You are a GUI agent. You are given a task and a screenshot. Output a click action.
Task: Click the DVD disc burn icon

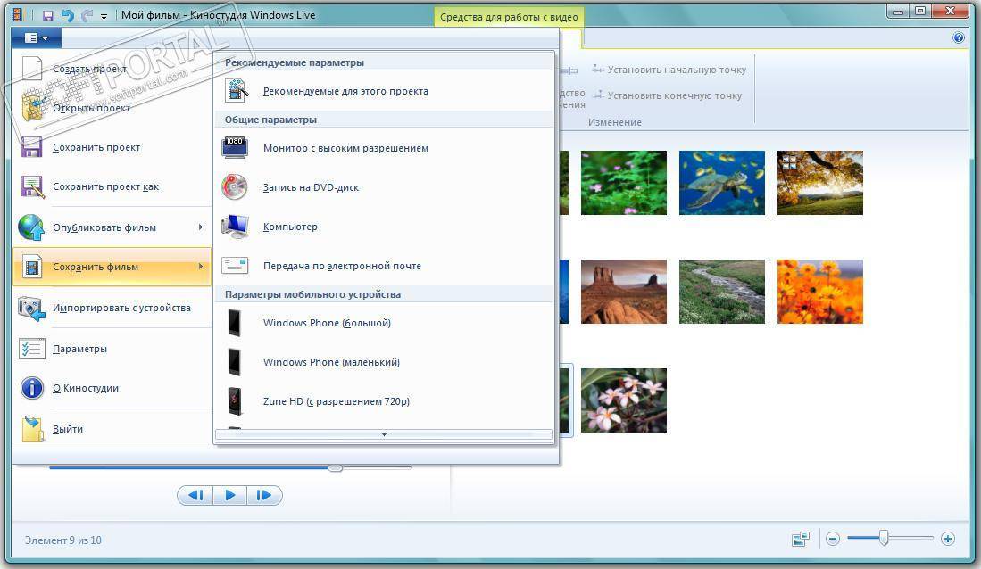(x=235, y=187)
